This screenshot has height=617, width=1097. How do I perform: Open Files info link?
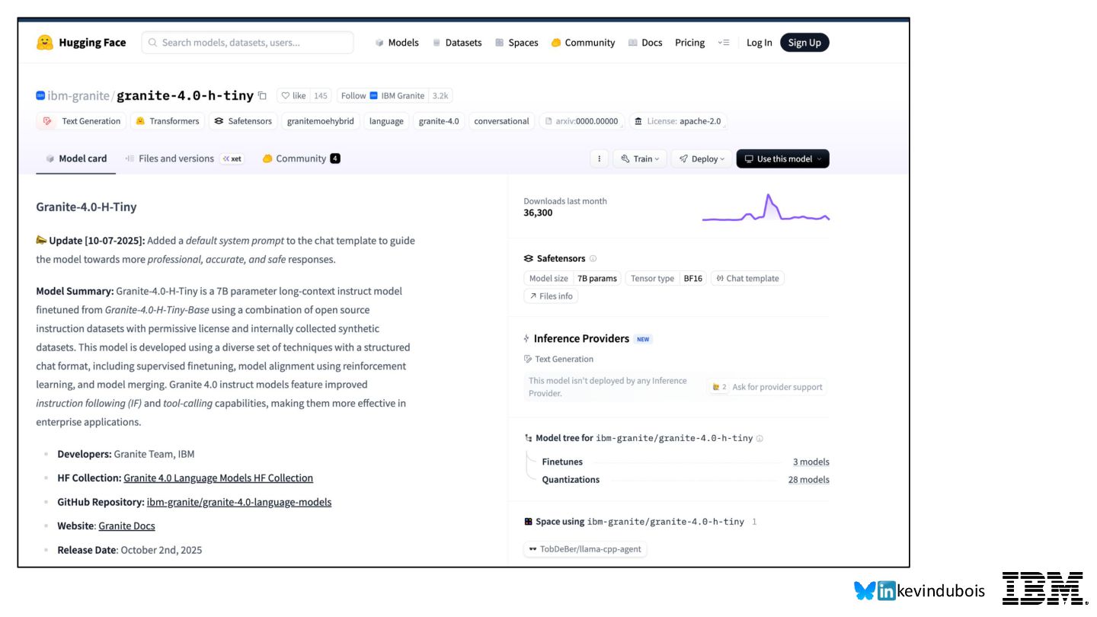pos(551,296)
